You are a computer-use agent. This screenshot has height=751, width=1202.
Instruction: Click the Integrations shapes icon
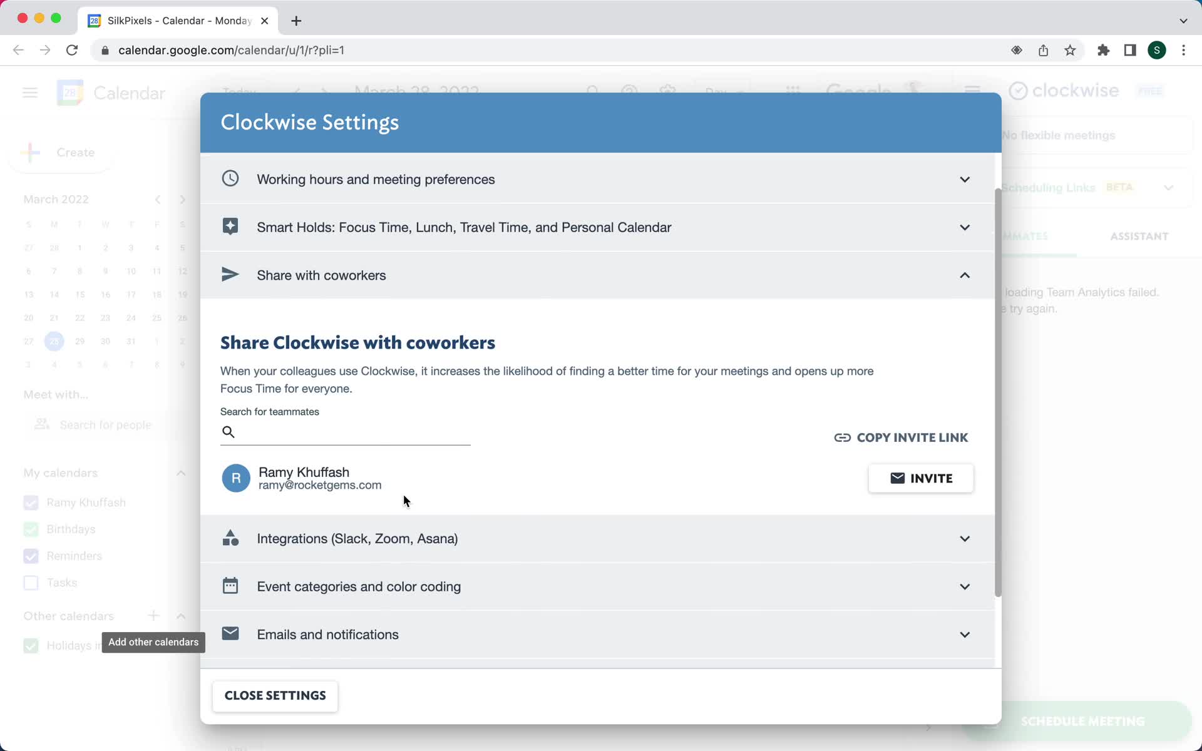click(230, 538)
